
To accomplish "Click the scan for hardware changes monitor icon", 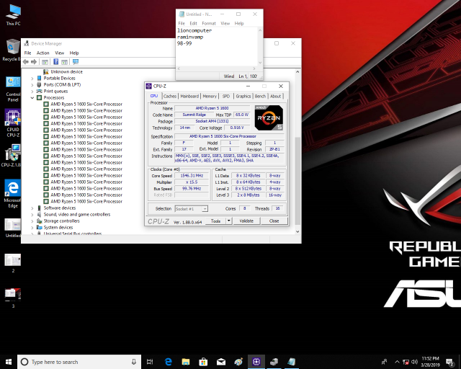I will pos(75,62).
